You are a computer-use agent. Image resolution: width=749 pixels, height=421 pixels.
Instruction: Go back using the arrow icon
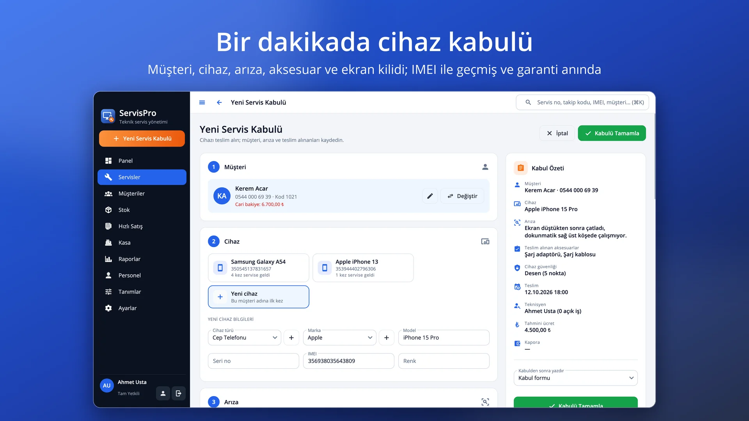click(x=219, y=103)
